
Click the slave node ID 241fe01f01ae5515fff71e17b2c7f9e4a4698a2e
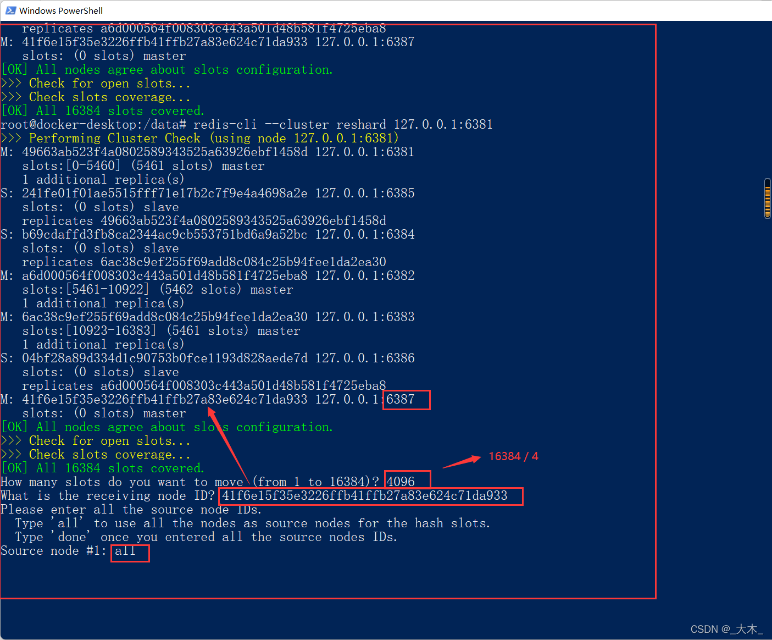click(165, 193)
